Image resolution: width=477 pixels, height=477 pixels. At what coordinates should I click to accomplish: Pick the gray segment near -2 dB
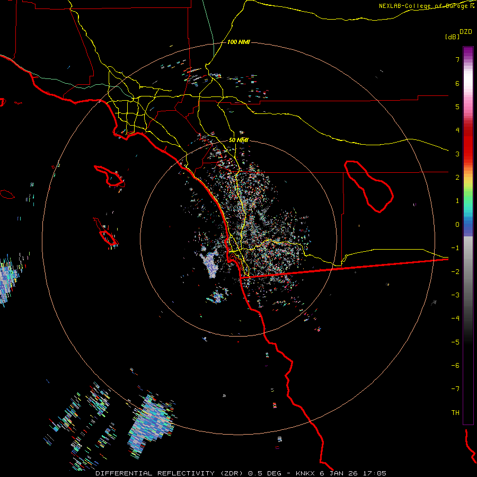468,272
